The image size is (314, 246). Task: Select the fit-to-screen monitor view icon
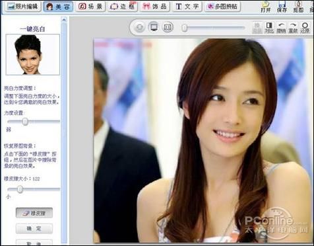154,27
